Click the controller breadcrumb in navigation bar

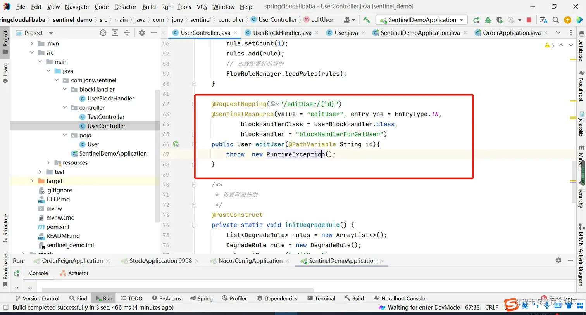click(231, 20)
